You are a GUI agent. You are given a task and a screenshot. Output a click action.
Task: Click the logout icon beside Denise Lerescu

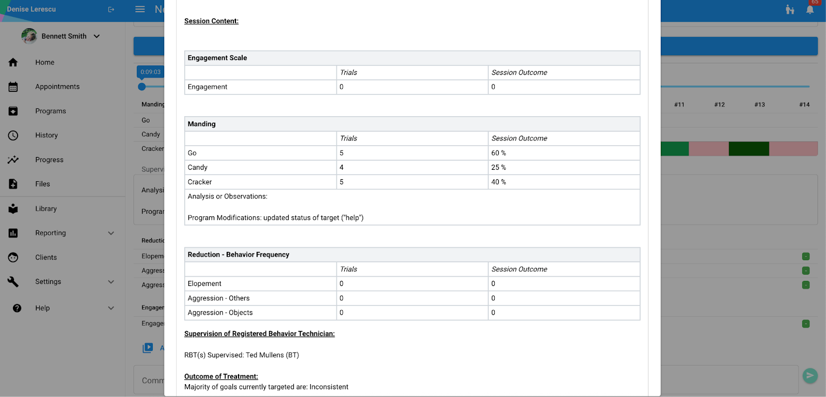pos(111,9)
